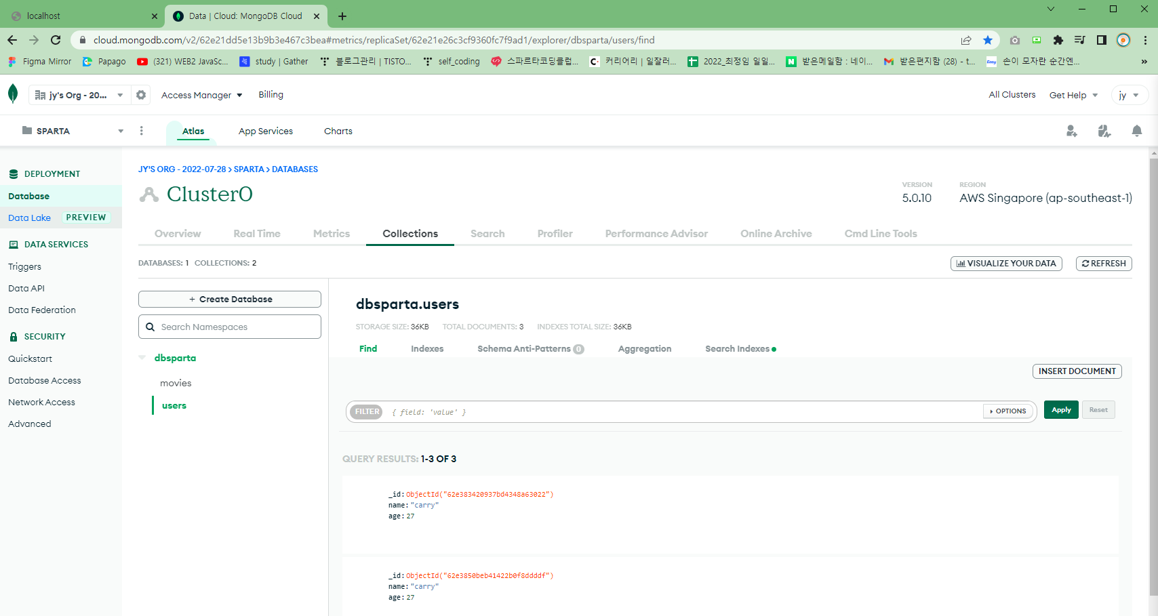Open Real Time cluster tab
This screenshot has height=616, width=1158.
pos(257,234)
